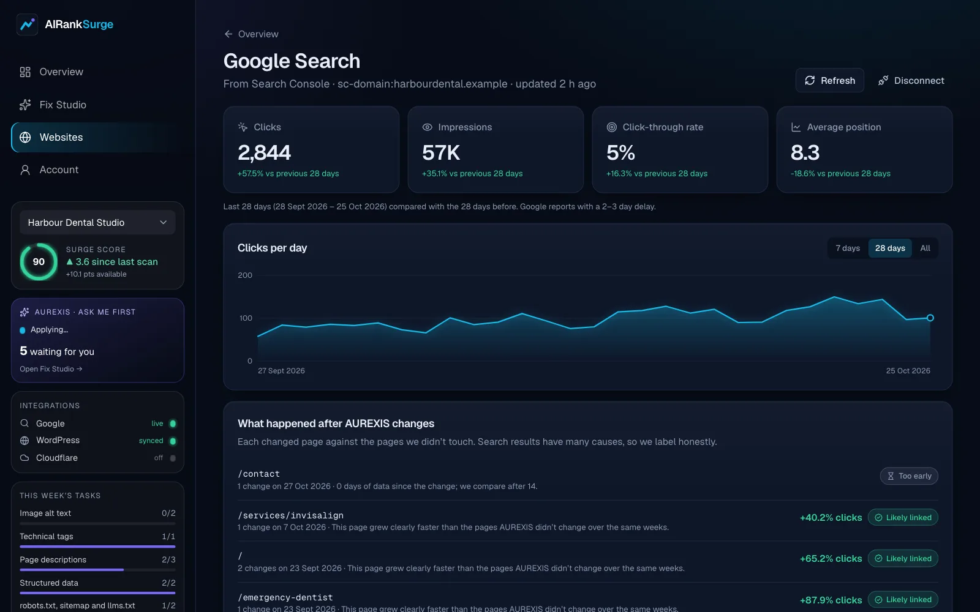This screenshot has width=980, height=612.
Task: Click the Cloudflare integration cloud icon
Action: pos(24,458)
